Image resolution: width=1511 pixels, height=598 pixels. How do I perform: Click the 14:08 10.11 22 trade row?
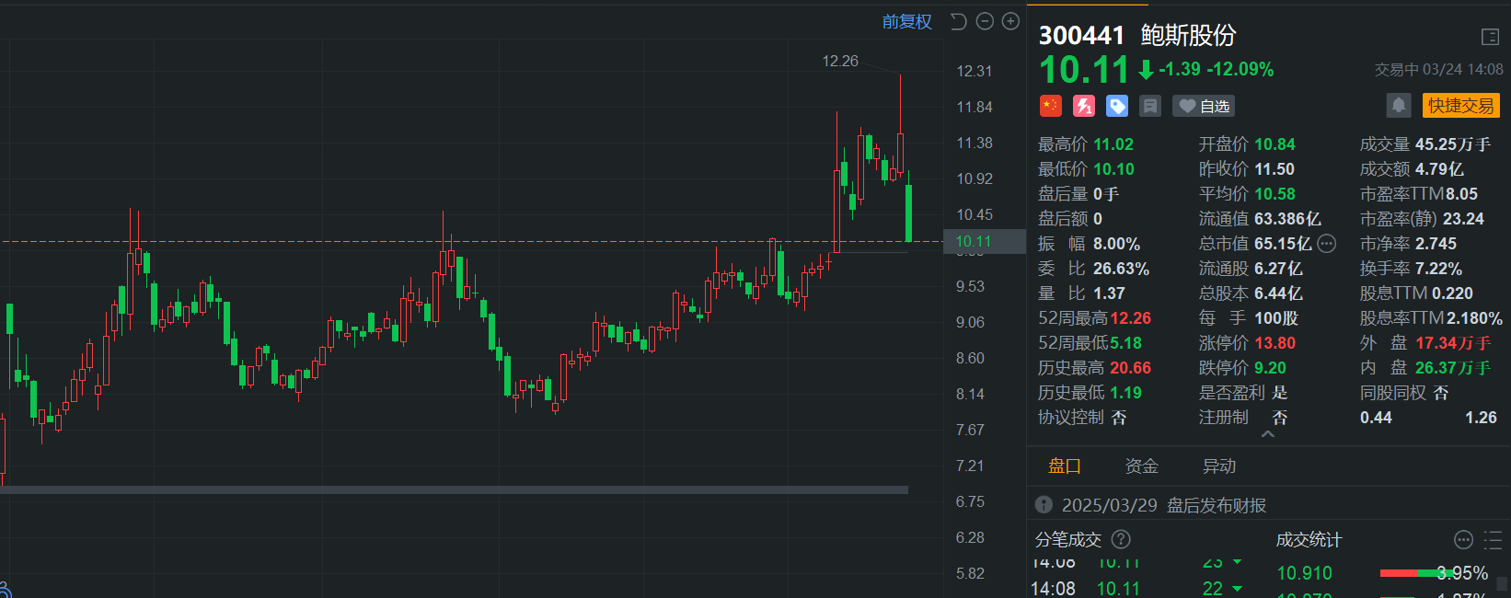click(x=1136, y=588)
